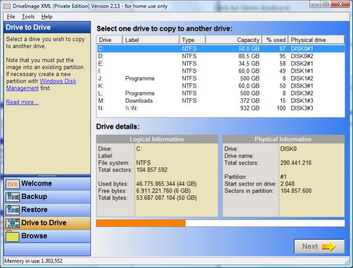The width and height of the screenshot is (353, 268).
Task: Click Used bytes value 46.775.865.344 (44 GB)
Action: point(166,184)
